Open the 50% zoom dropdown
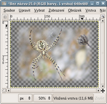Viewport: 107px width, 104px height. pos(43,98)
